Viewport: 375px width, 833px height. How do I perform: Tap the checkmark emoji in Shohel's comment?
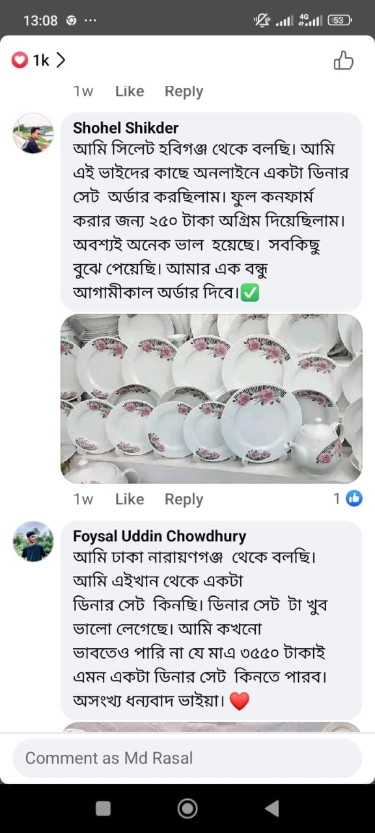(x=249, y=293)
